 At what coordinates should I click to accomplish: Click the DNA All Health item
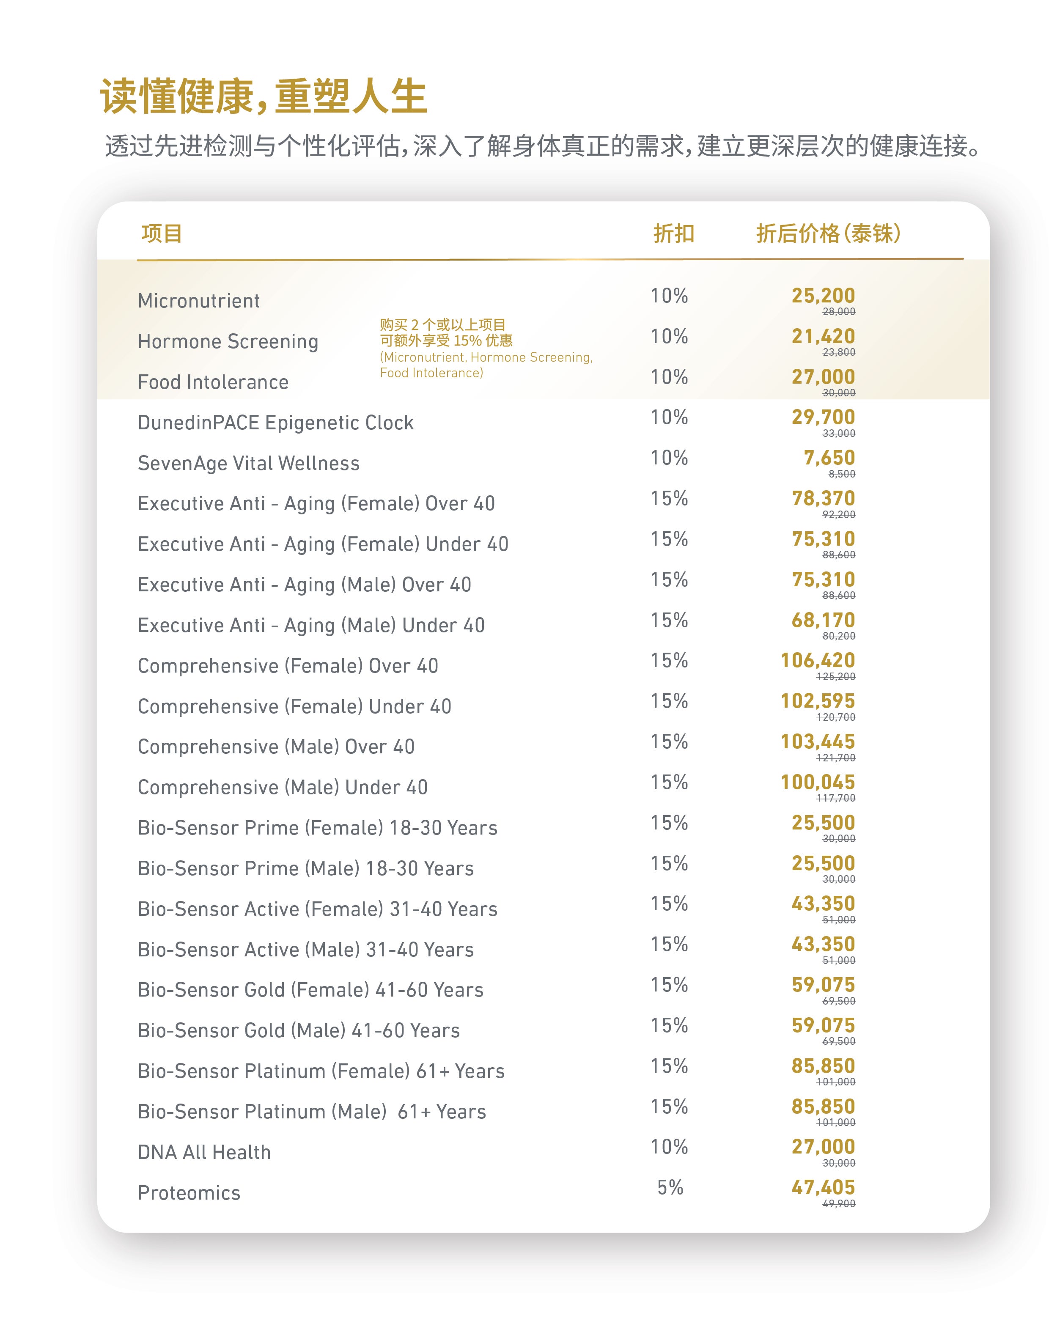[204, 1153]
